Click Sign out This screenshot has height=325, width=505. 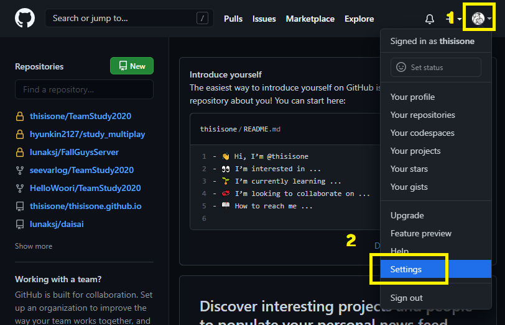(x=436, y=298)
